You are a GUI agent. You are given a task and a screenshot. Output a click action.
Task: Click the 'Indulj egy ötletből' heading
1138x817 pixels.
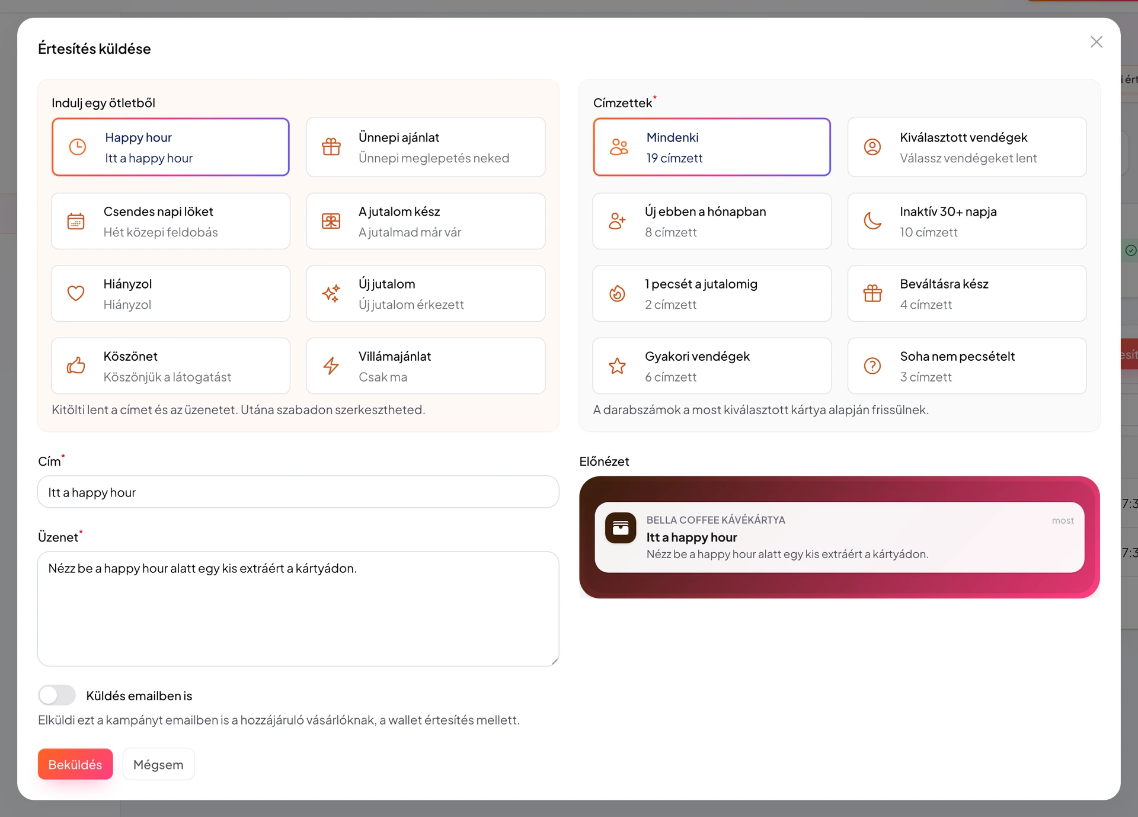[x=103, y=103]
